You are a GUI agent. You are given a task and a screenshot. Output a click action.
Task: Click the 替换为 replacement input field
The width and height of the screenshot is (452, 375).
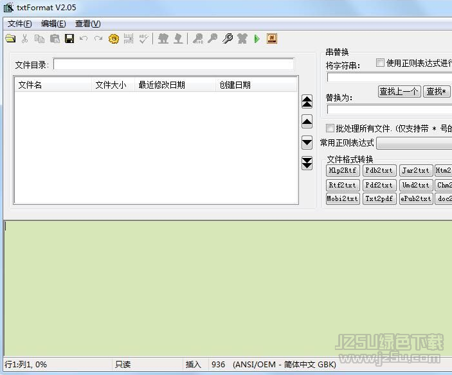point(390,109)
